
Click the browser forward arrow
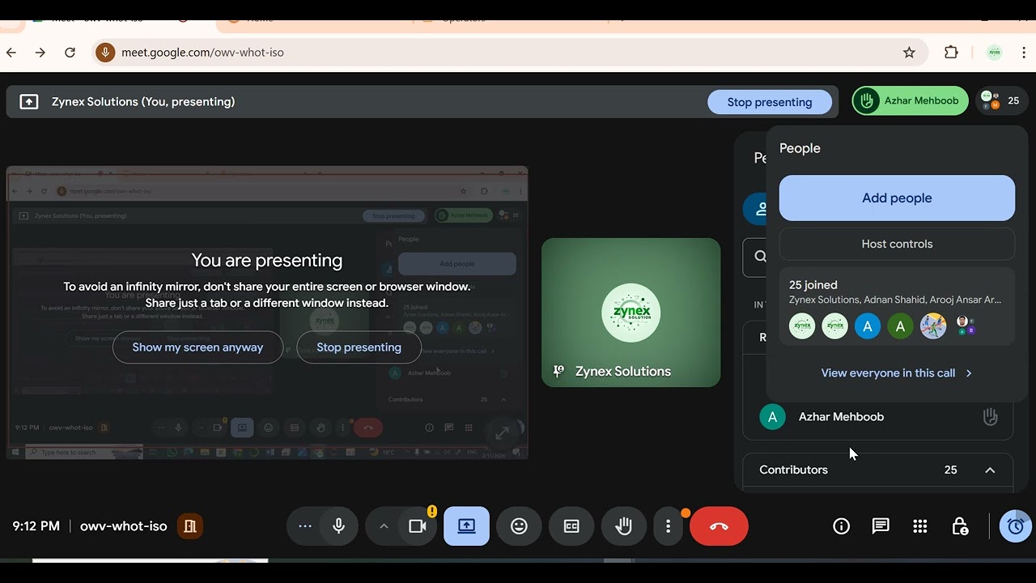(40, 53)
